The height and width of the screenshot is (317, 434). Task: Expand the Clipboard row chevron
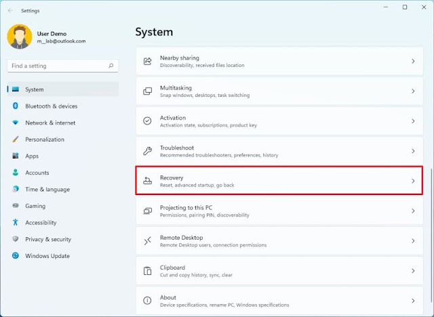click(413, 270)
